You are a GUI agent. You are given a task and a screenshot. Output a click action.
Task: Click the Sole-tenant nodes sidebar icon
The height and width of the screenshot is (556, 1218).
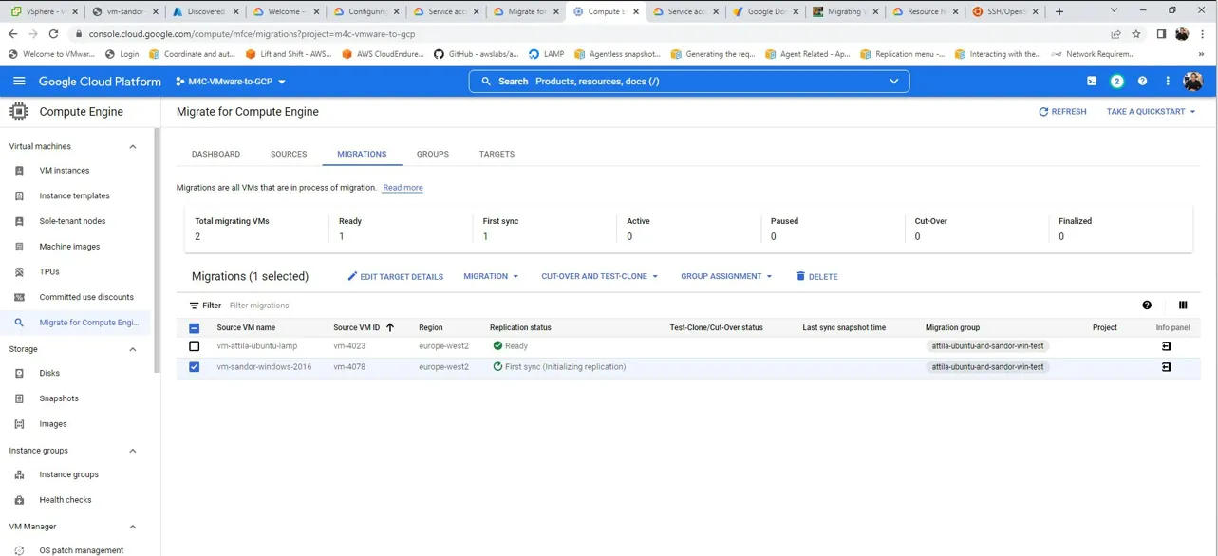19,221
